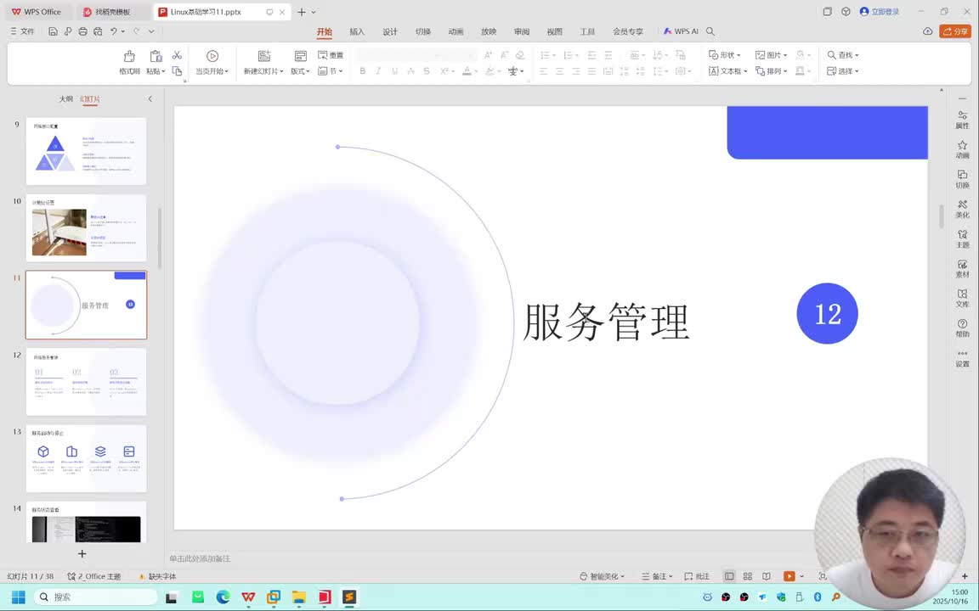Open Beautify (美化) in right sidebar

pyautogui.click(x=962, y=209)
